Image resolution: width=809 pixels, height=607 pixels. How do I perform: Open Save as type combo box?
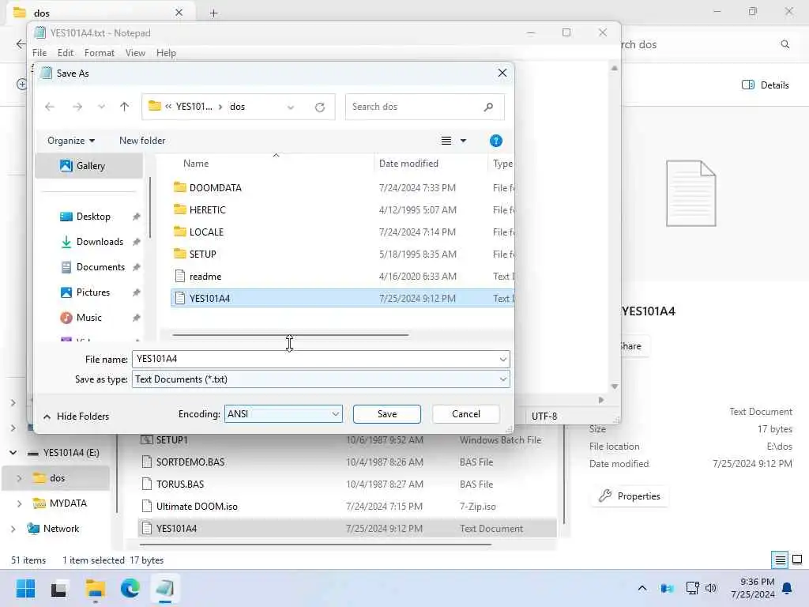click(x=321, y=379)
